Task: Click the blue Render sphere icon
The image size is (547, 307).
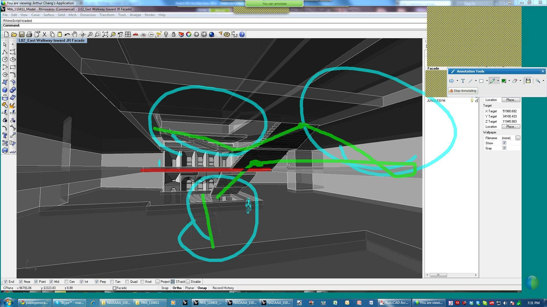Action: [x=211, y=34]
